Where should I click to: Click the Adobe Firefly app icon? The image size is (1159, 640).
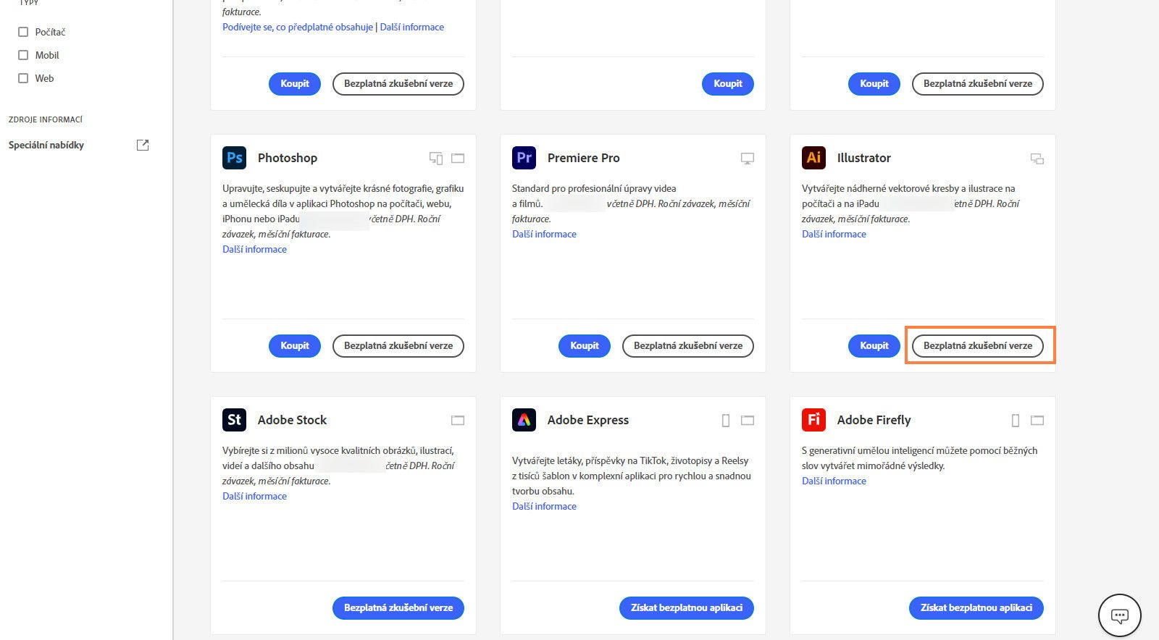813,420
